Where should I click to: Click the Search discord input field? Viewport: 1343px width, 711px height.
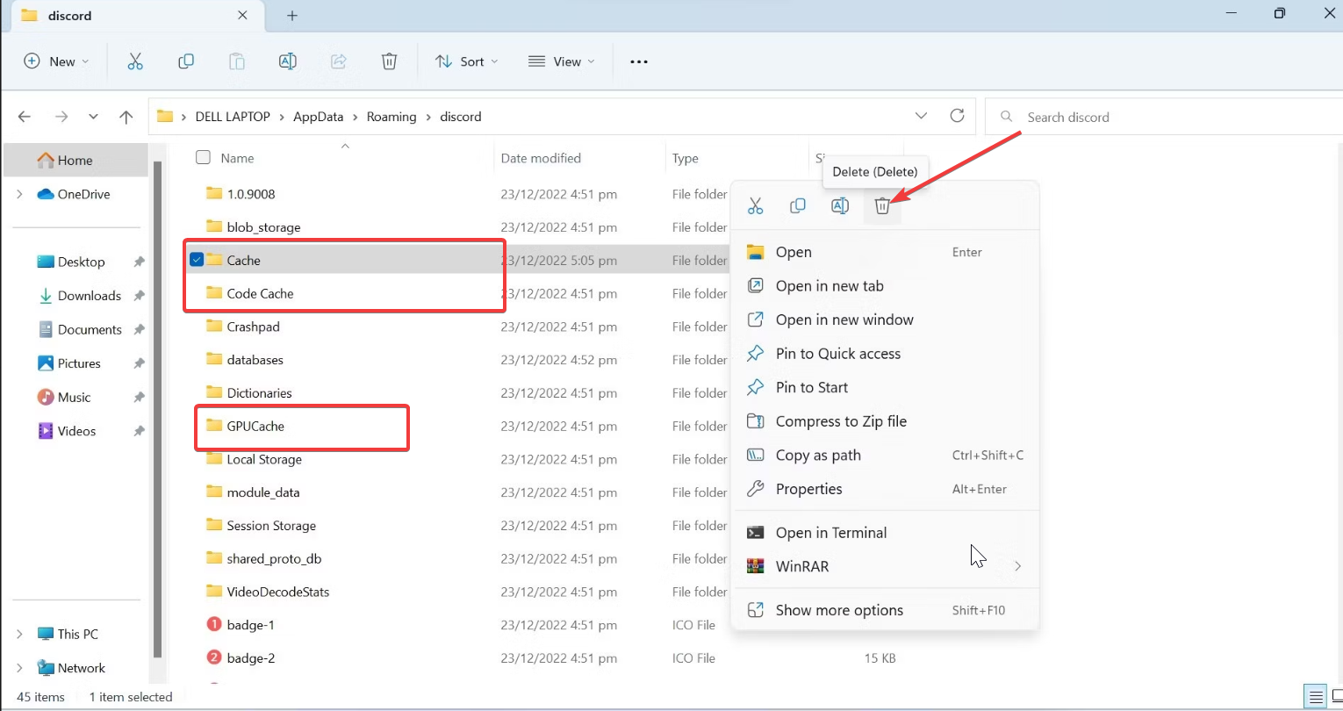point(1164,117)
